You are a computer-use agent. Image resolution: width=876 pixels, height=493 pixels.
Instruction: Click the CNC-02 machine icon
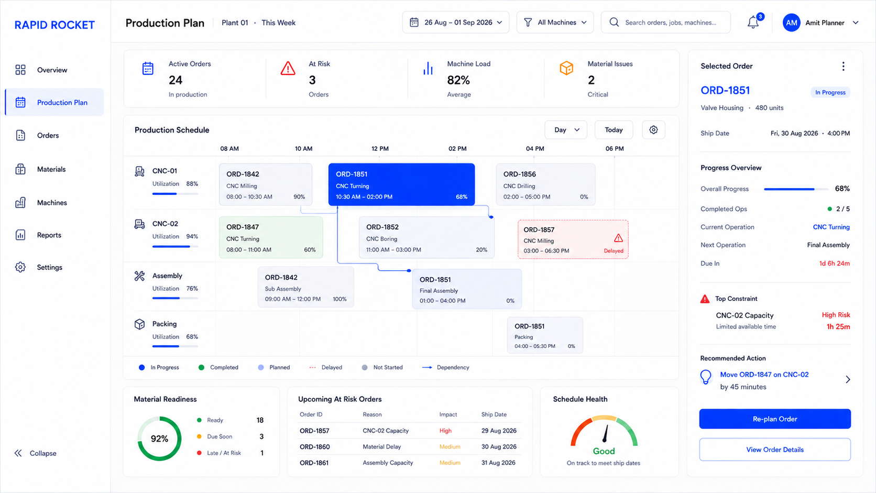pos(139,224)
